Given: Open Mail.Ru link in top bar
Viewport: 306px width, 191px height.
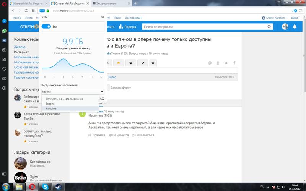Looking at the screenshot, I should [17, 18].
